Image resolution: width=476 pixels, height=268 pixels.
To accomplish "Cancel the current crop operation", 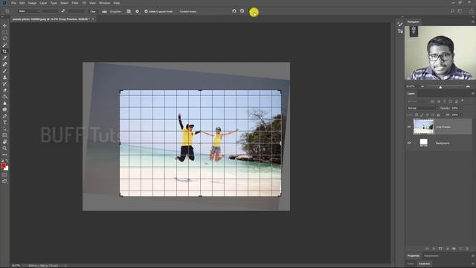I will [242, 11].
